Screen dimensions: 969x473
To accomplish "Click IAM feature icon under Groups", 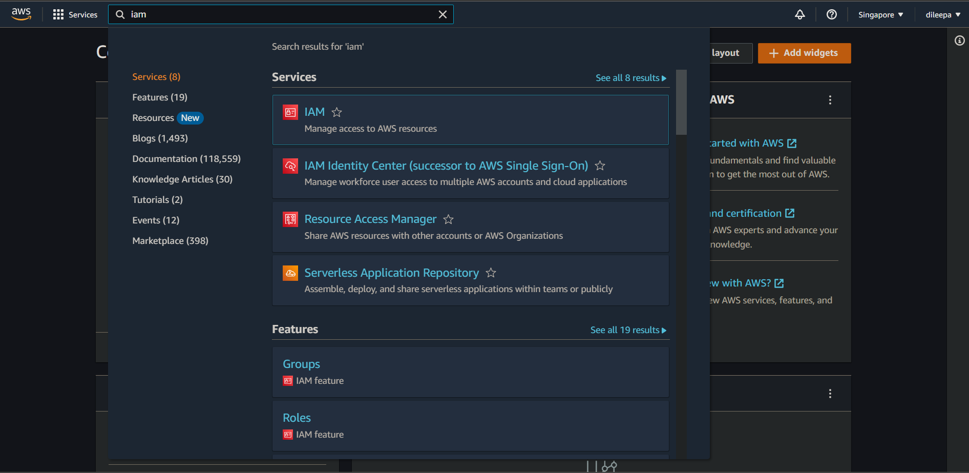I will tap(288, 381).
